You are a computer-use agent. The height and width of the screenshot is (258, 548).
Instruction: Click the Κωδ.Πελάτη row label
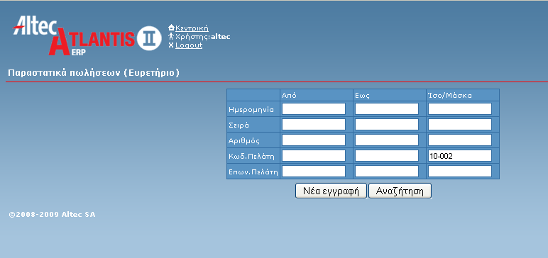pyautogui.click(x=251, y=156)
